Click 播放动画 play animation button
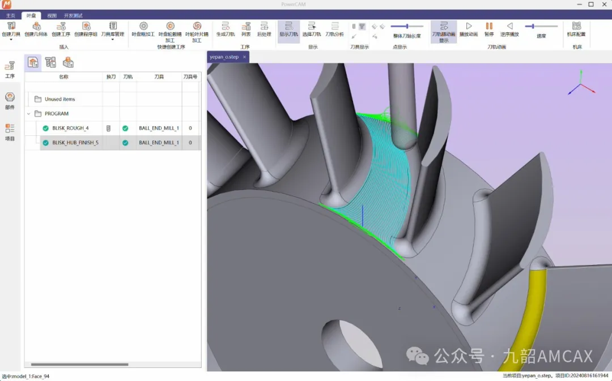The height and width of the screenshot is (381, 612). click(469, 26)
